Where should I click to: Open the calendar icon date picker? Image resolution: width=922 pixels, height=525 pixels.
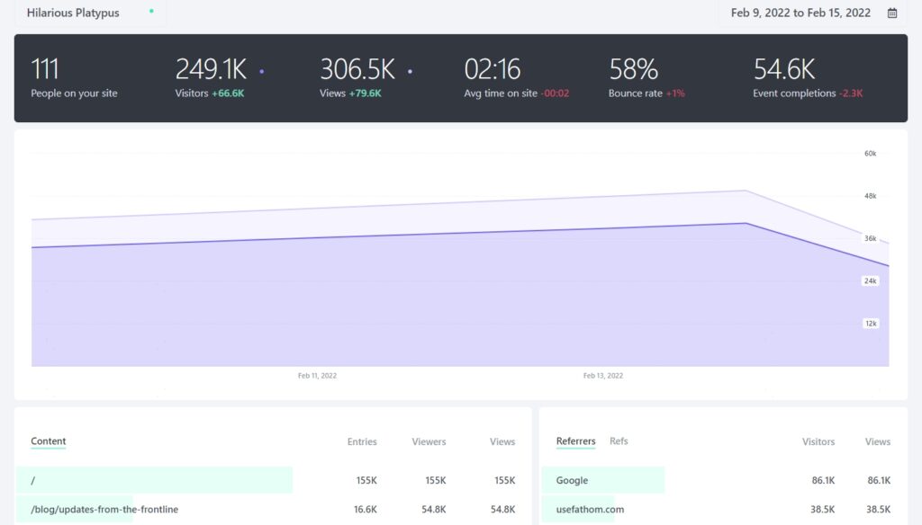(892, 13)
